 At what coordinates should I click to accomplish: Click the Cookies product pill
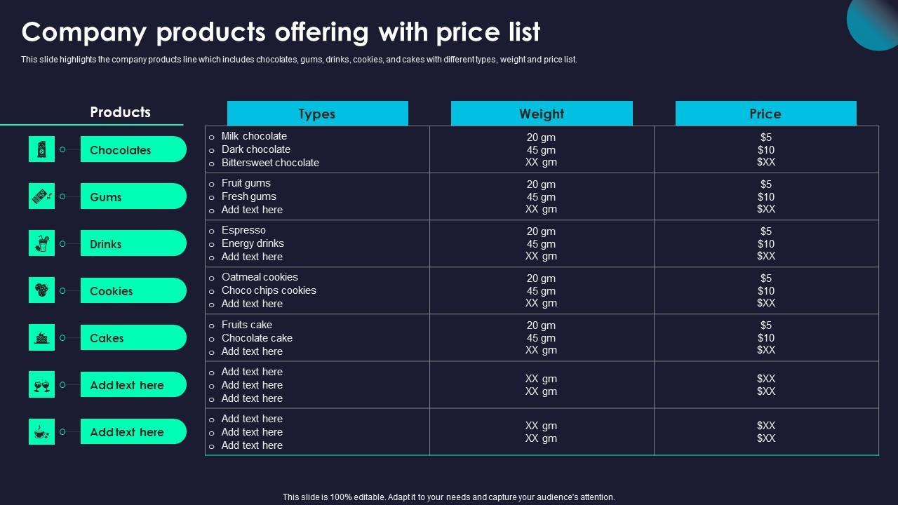click(133, 290)
